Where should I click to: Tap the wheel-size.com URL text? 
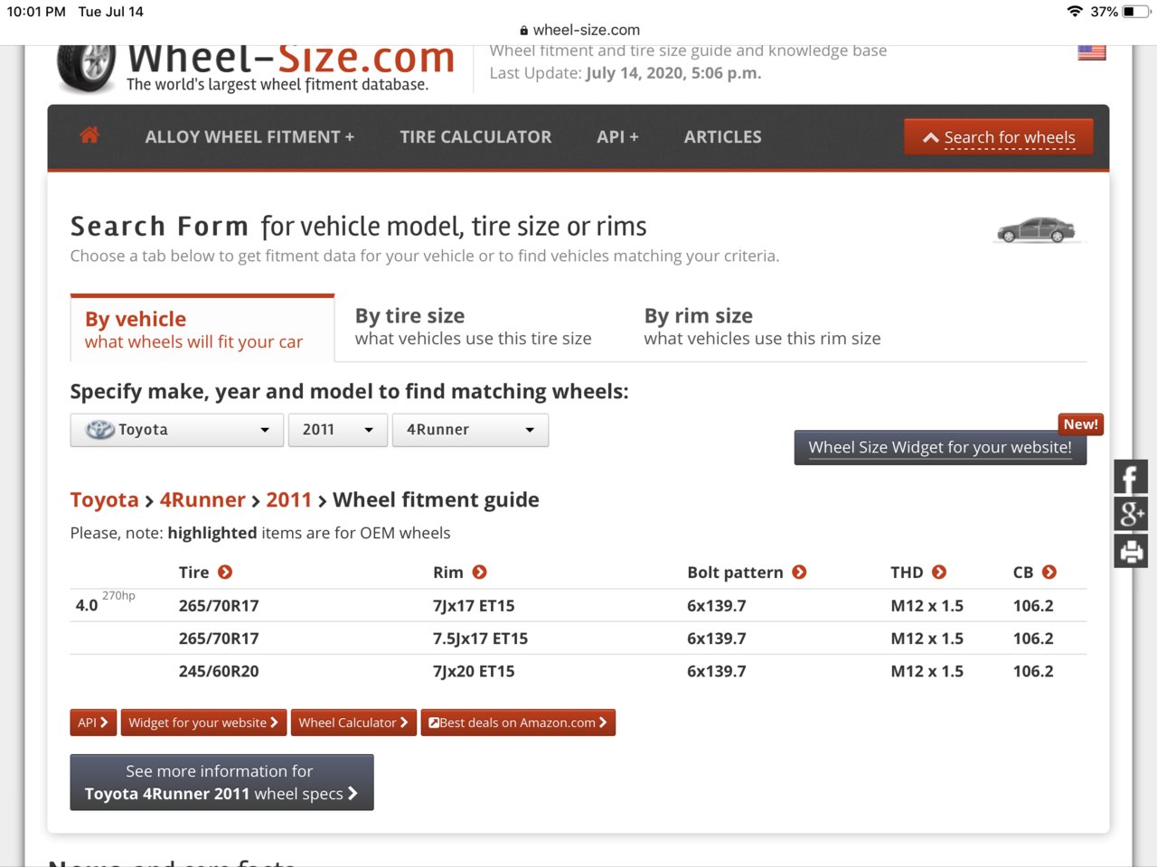coord(586,31)
